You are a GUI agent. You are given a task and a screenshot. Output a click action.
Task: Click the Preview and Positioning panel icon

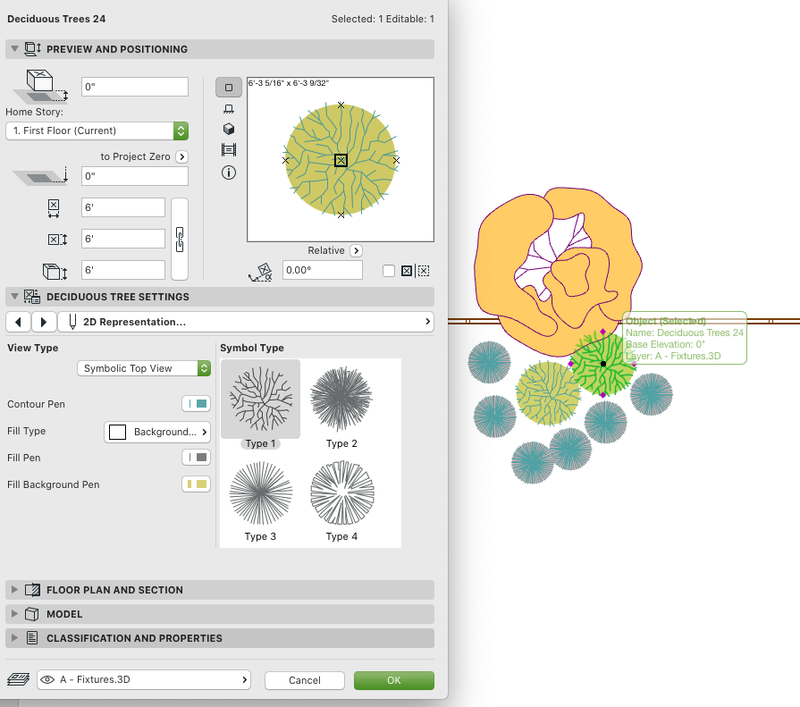point(33,49)
